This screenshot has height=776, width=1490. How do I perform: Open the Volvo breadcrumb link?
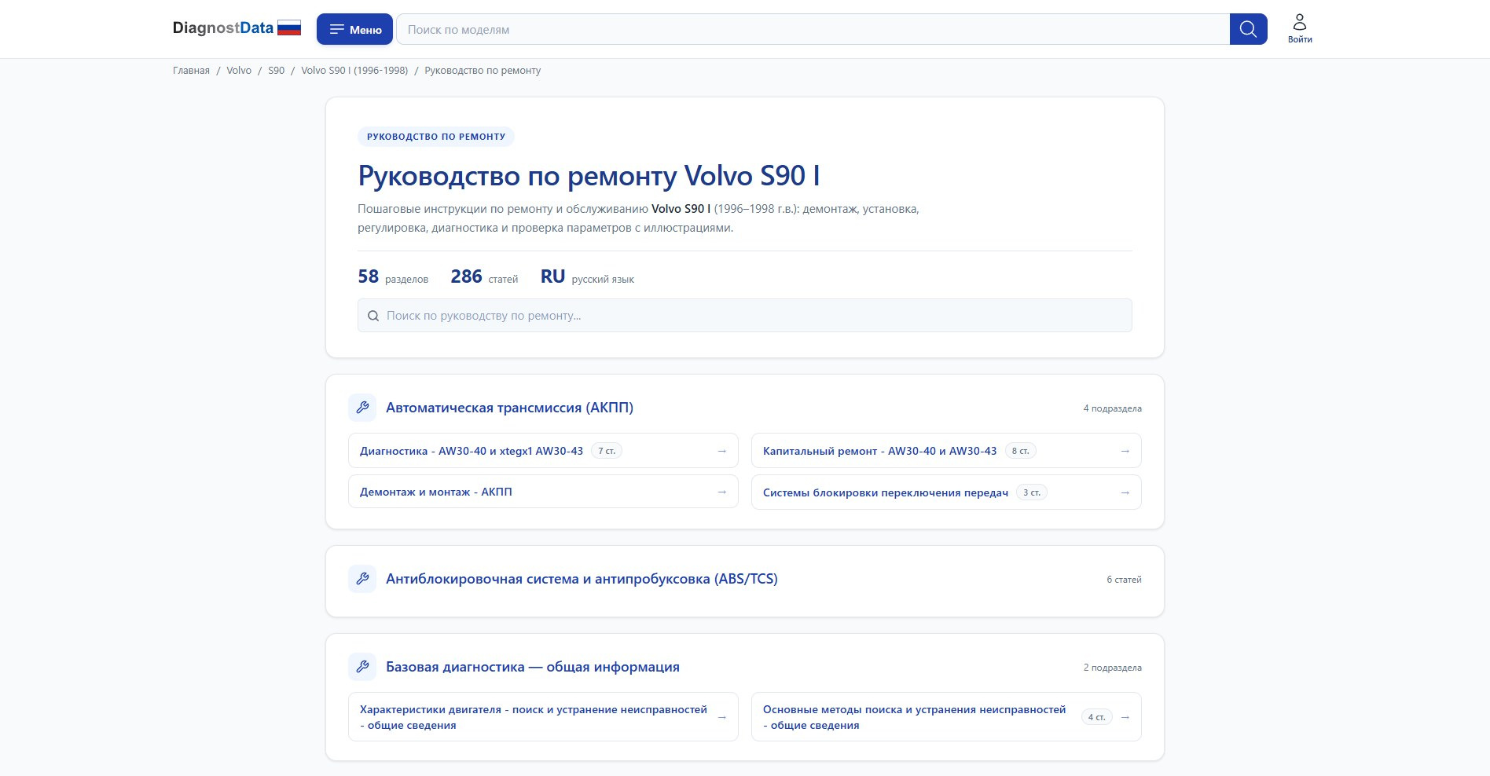pyautogui.click(x=239, y=71)
